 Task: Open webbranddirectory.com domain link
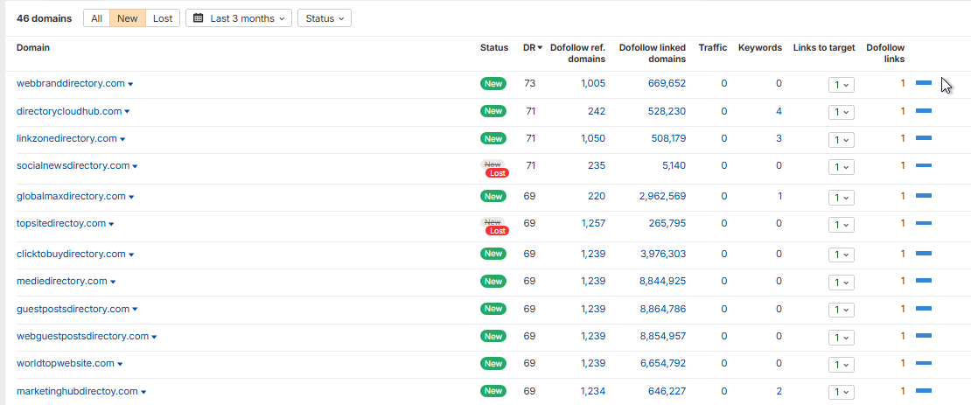click(x=71, y=84)
